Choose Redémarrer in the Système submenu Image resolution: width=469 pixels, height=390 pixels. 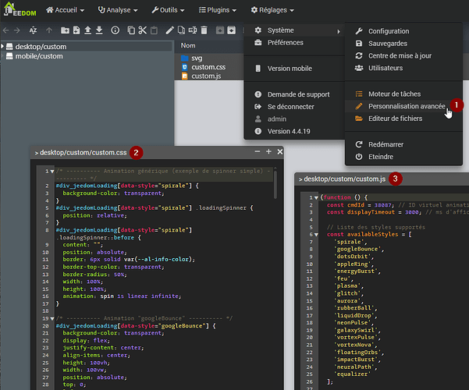click(403, 144)
